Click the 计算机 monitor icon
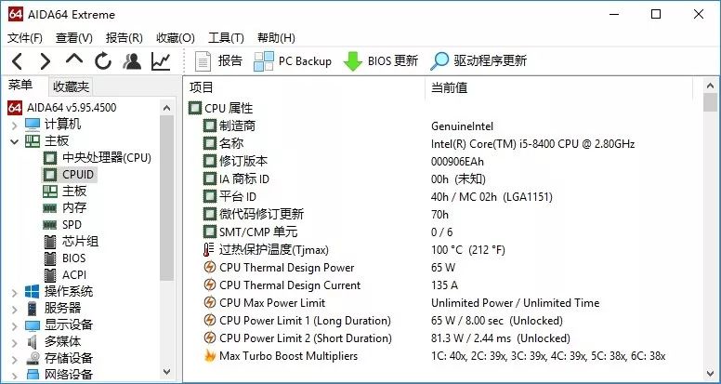The width and height of the screenshot is (721, 384). point(33,125)
